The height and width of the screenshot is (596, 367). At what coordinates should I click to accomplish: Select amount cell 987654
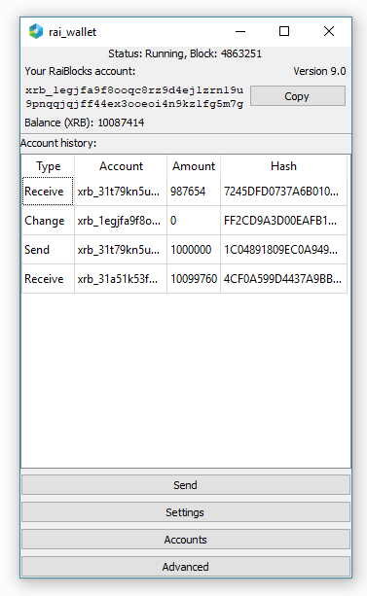tap(194, 192)
